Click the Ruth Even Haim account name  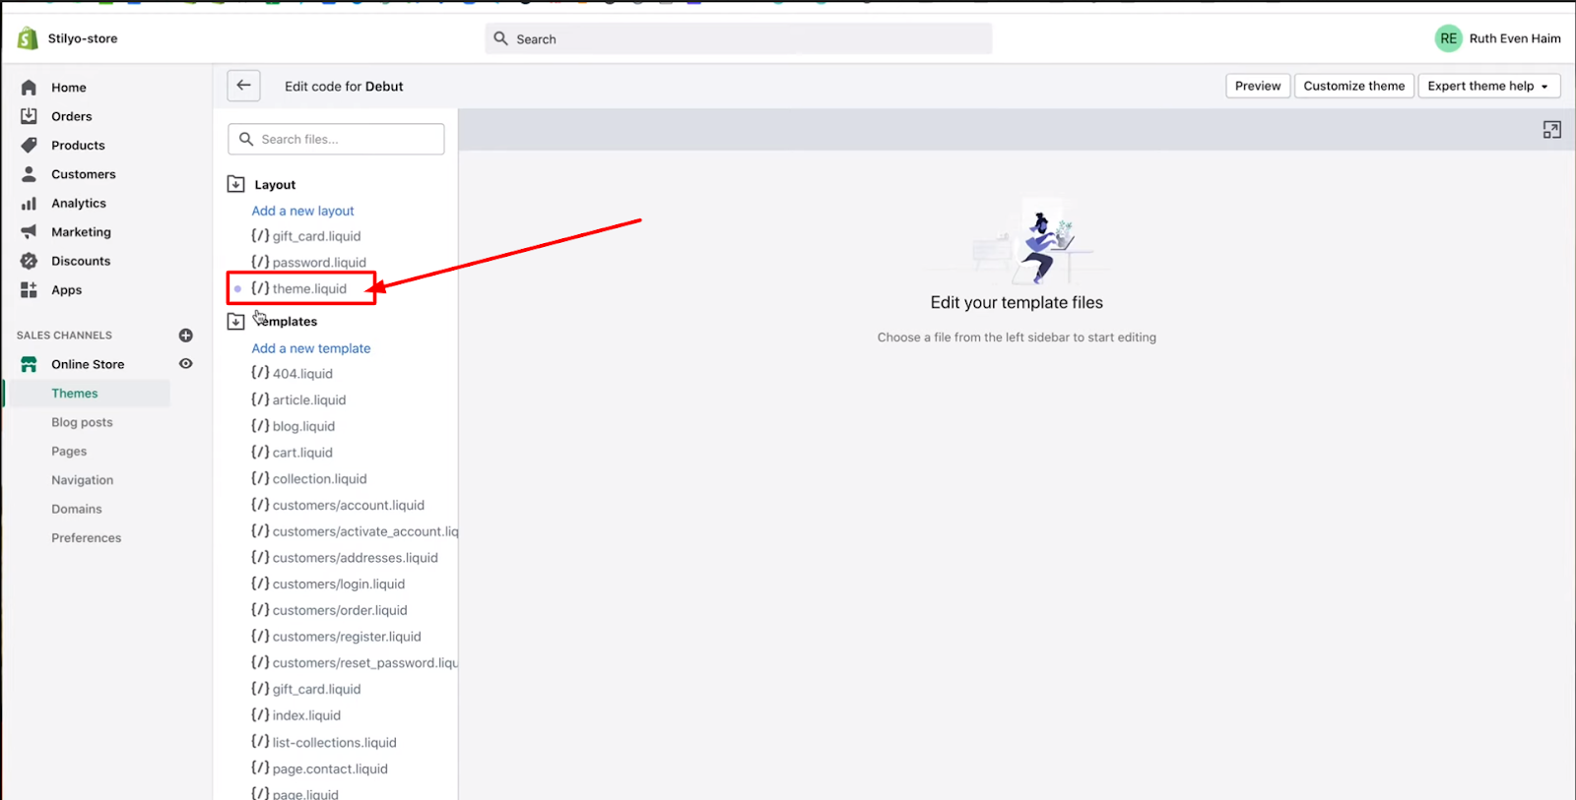[x=1515, y=38]
